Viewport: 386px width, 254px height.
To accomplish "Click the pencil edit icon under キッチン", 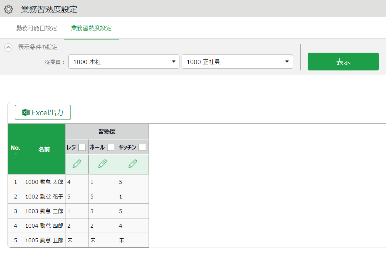I will point(133,164).
